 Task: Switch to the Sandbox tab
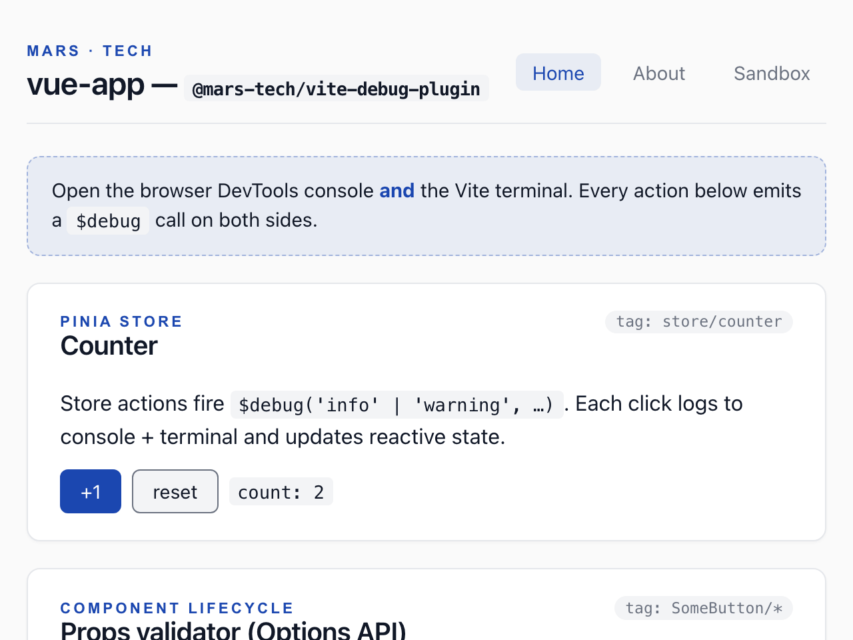[x=772, y=73]
